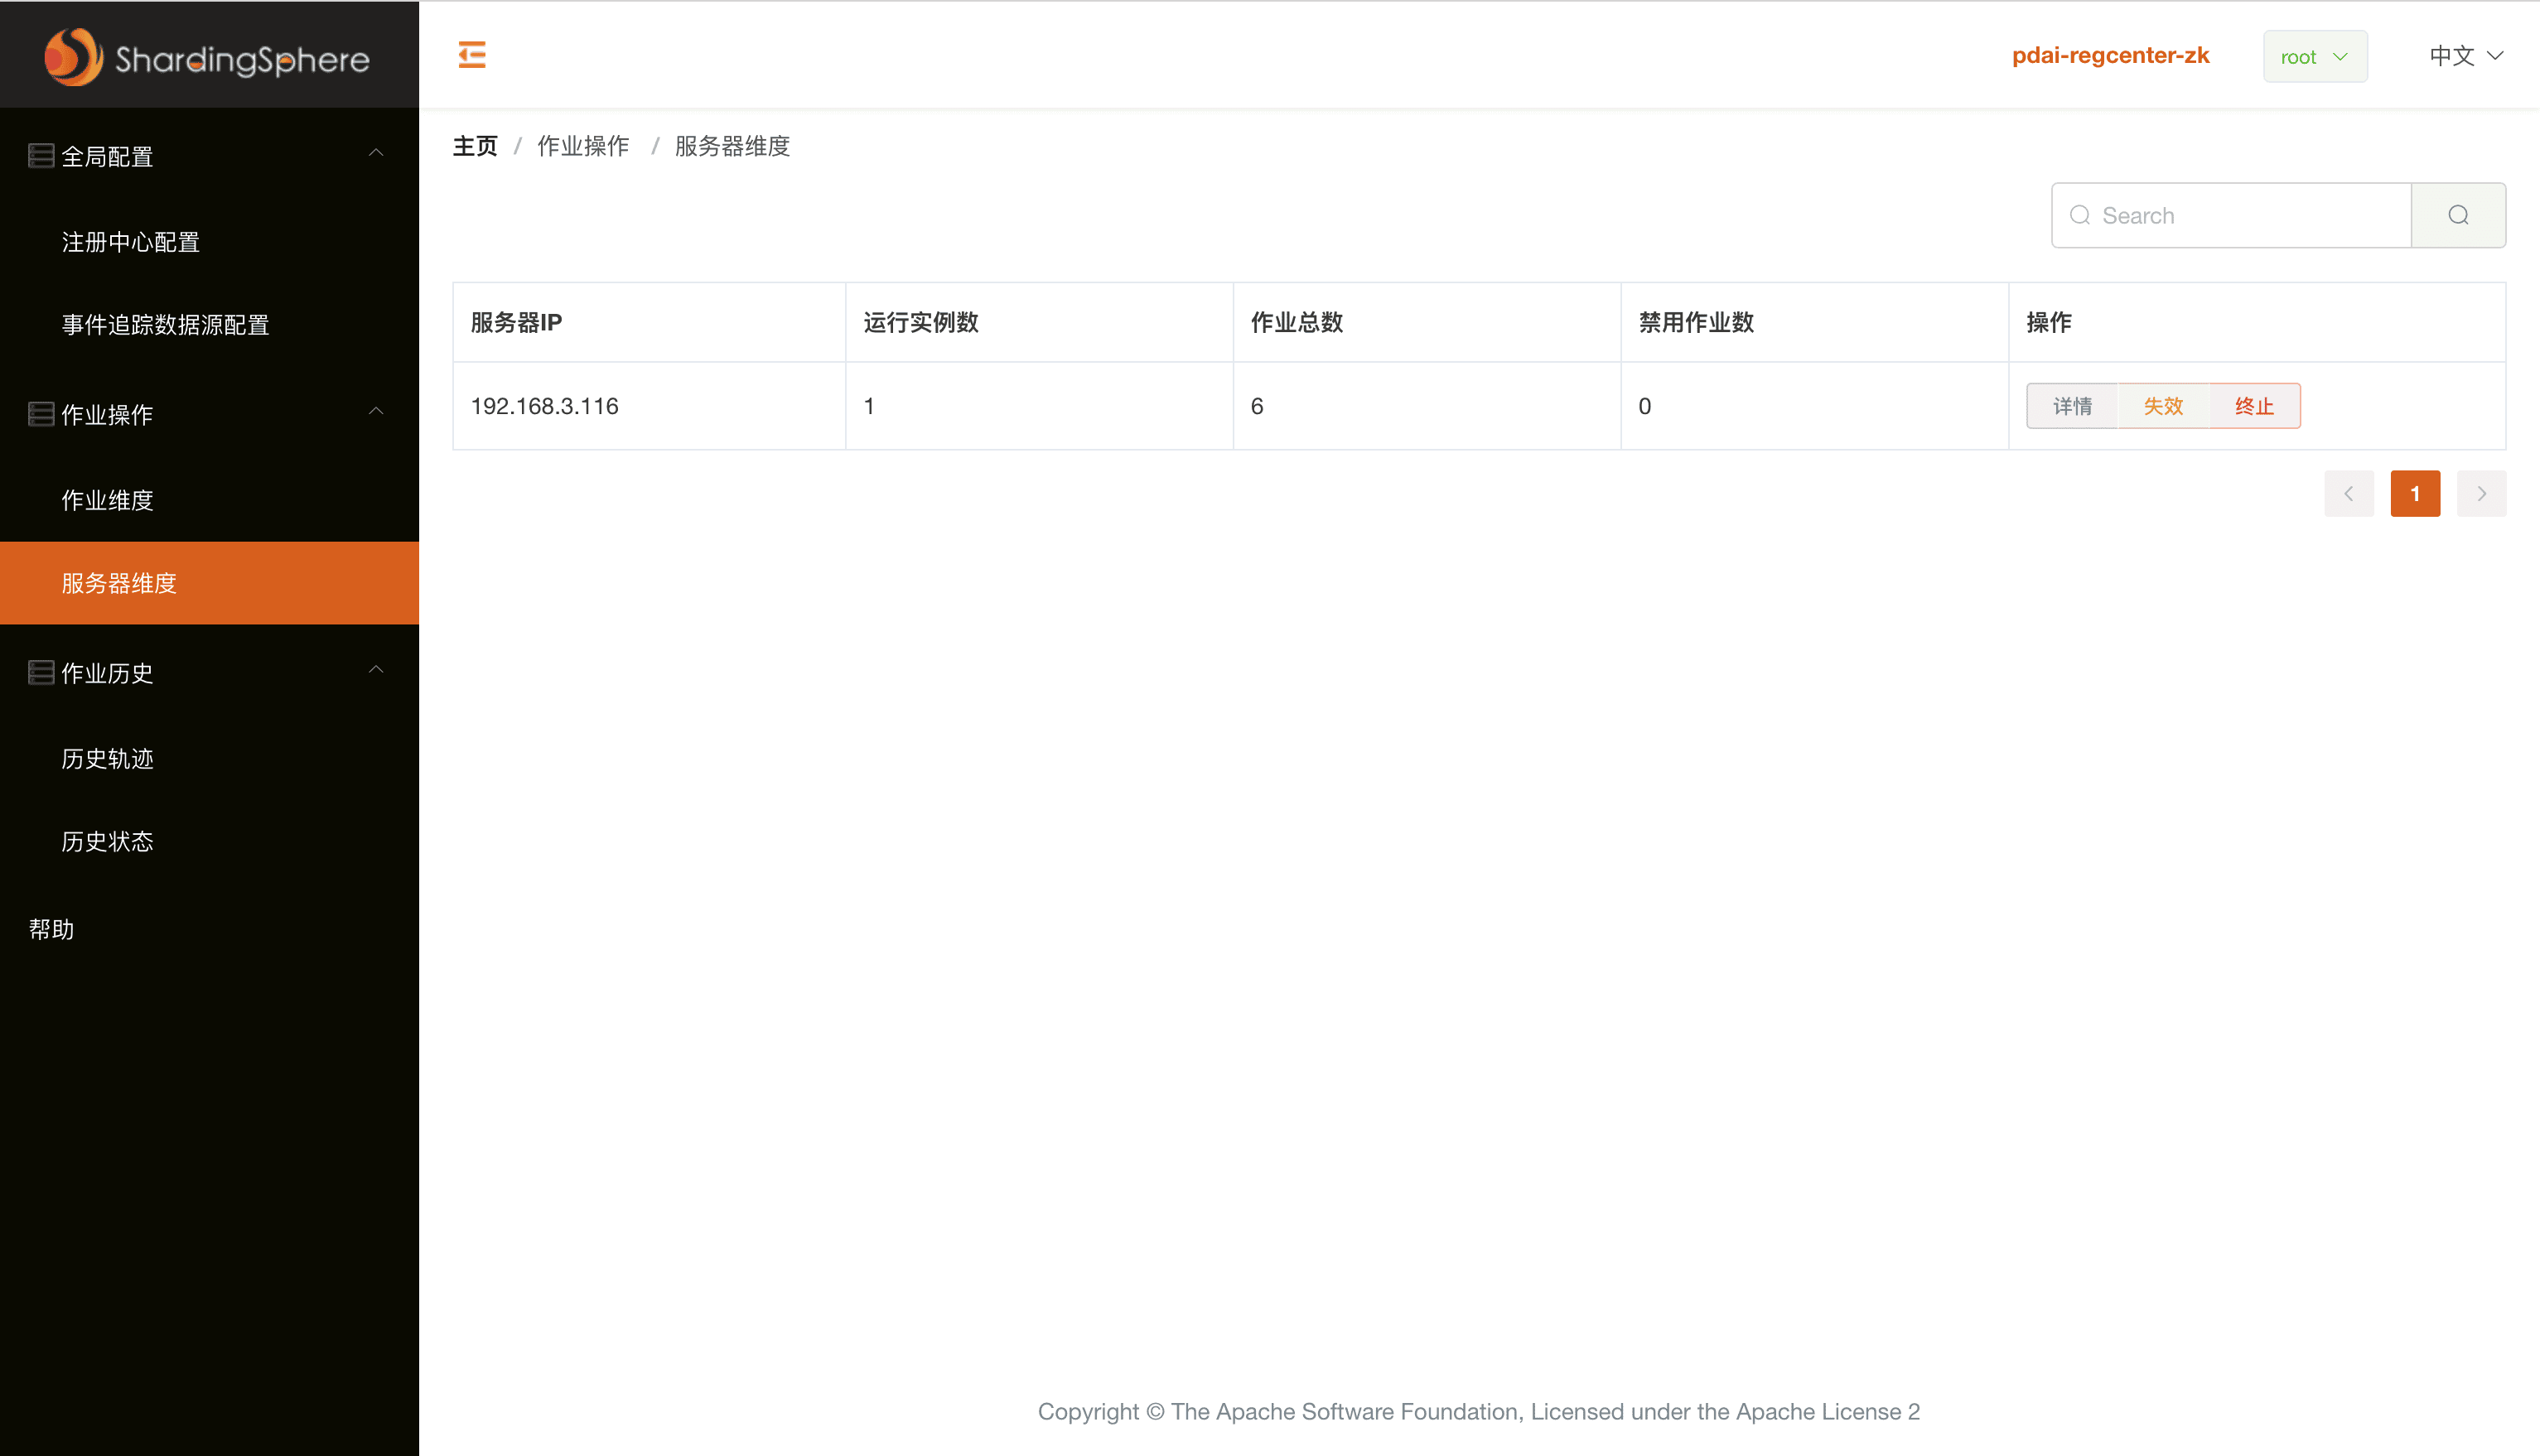Select 作业维度 in sidebar
This screenshot has height=1456, width=2540.
(108, 500)
